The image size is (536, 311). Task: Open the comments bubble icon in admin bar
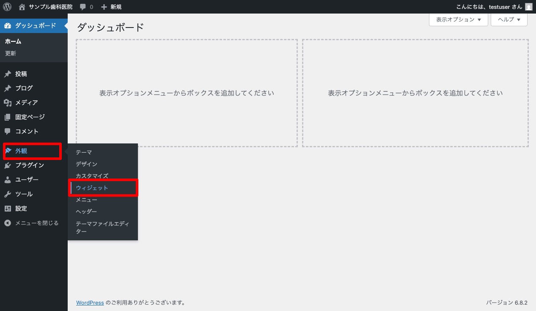pyautogui.click(x=82, y=6)
